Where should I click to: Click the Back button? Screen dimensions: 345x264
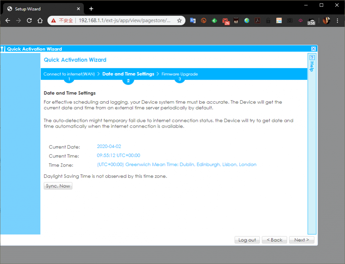(x=274, y=240)
